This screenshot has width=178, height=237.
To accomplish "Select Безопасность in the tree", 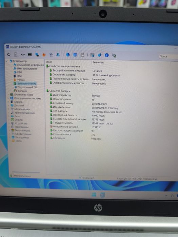I will click(x=21, y=130).
